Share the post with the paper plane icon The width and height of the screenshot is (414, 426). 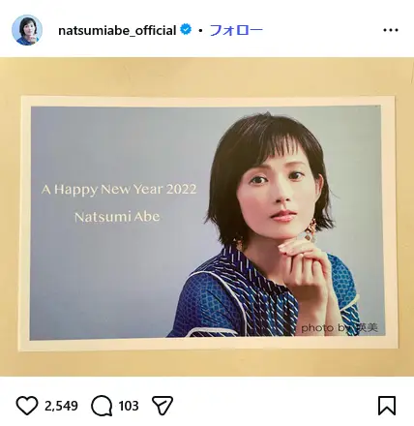point(163,406)
